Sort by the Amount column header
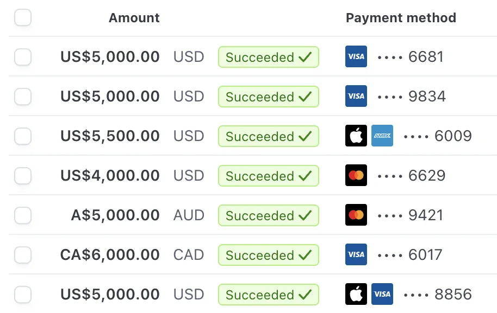 coord(134,17)
